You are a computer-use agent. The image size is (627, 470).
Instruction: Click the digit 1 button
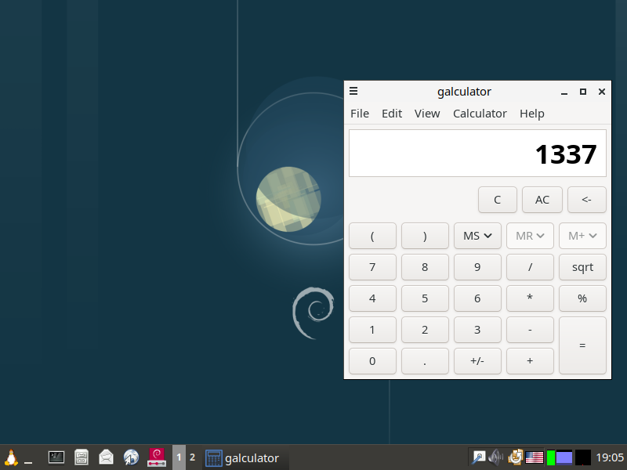[372, 330]
